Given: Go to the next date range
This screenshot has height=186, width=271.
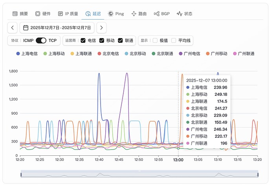Looking at the screenshot, I should click(101, 27).
